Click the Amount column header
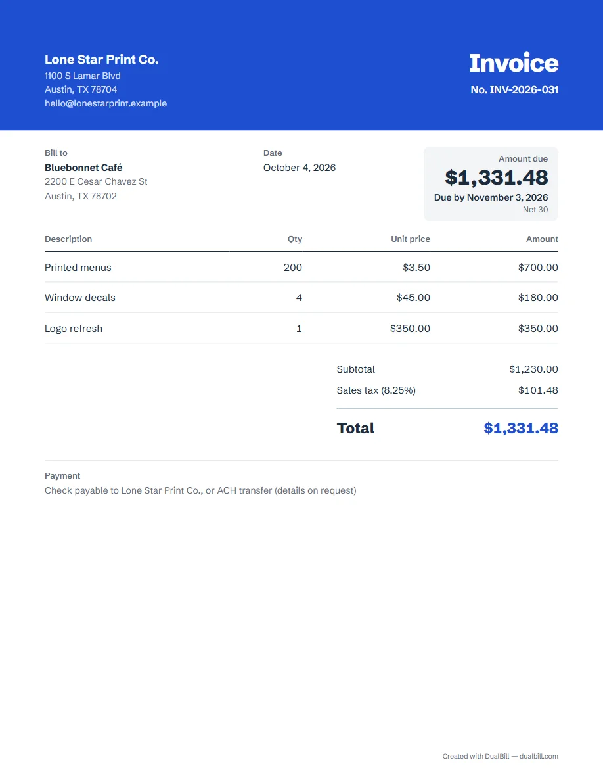Image resolution: width=603 pixels, height=781 pixels. 543,239
